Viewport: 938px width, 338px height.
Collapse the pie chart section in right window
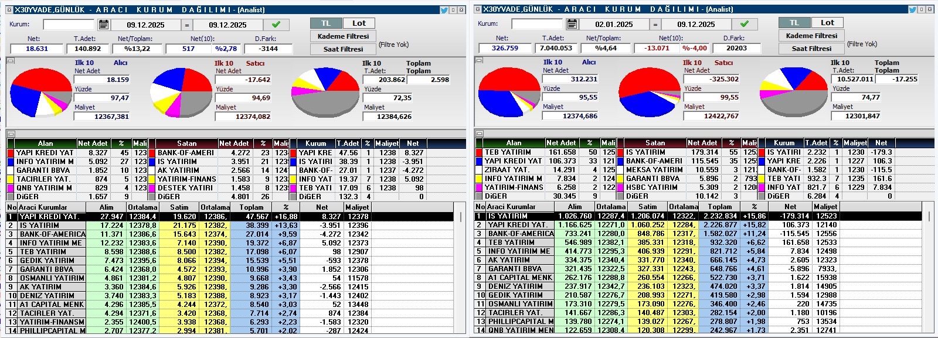479,60
